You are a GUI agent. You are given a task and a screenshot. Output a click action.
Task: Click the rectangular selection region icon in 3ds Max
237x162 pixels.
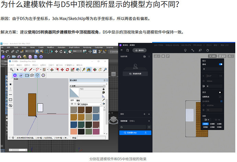tap(46, 51)
